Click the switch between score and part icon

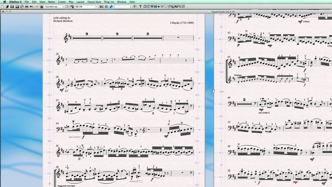click(x=135, y=7)
